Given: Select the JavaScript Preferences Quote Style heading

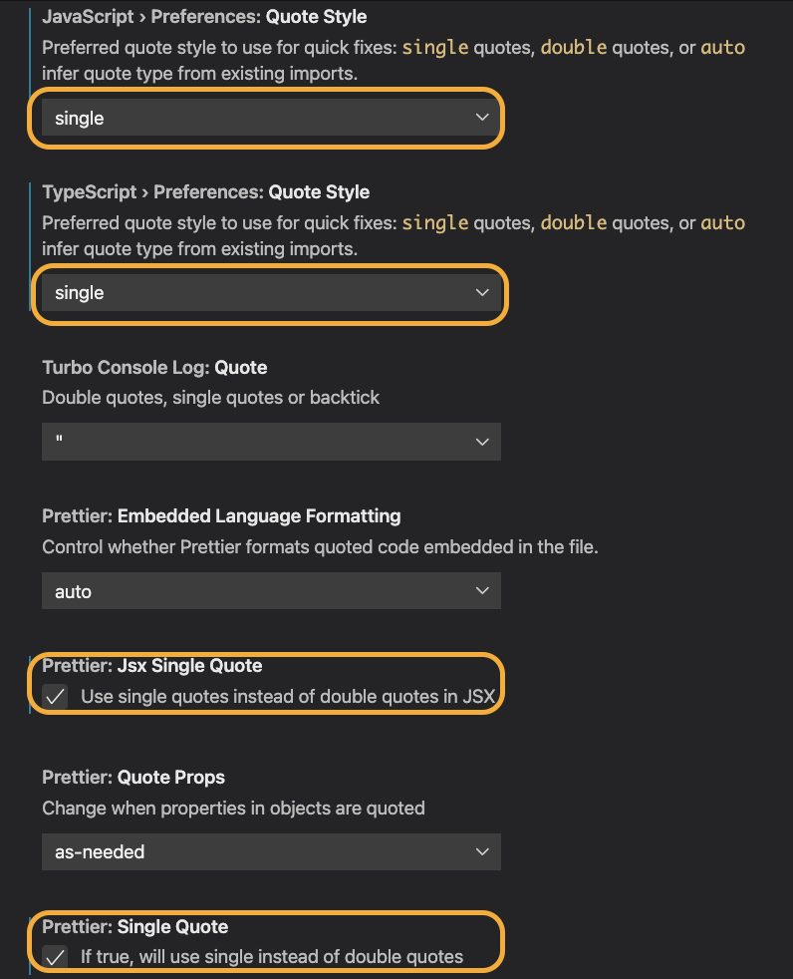Looking at the screenshot, I should pyautogui.click(x=204, y=17).
